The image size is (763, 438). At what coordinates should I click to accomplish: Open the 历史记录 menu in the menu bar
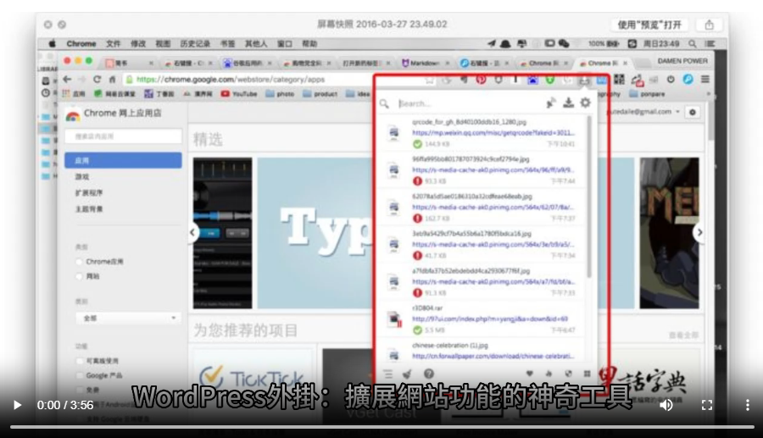[195, 44]
